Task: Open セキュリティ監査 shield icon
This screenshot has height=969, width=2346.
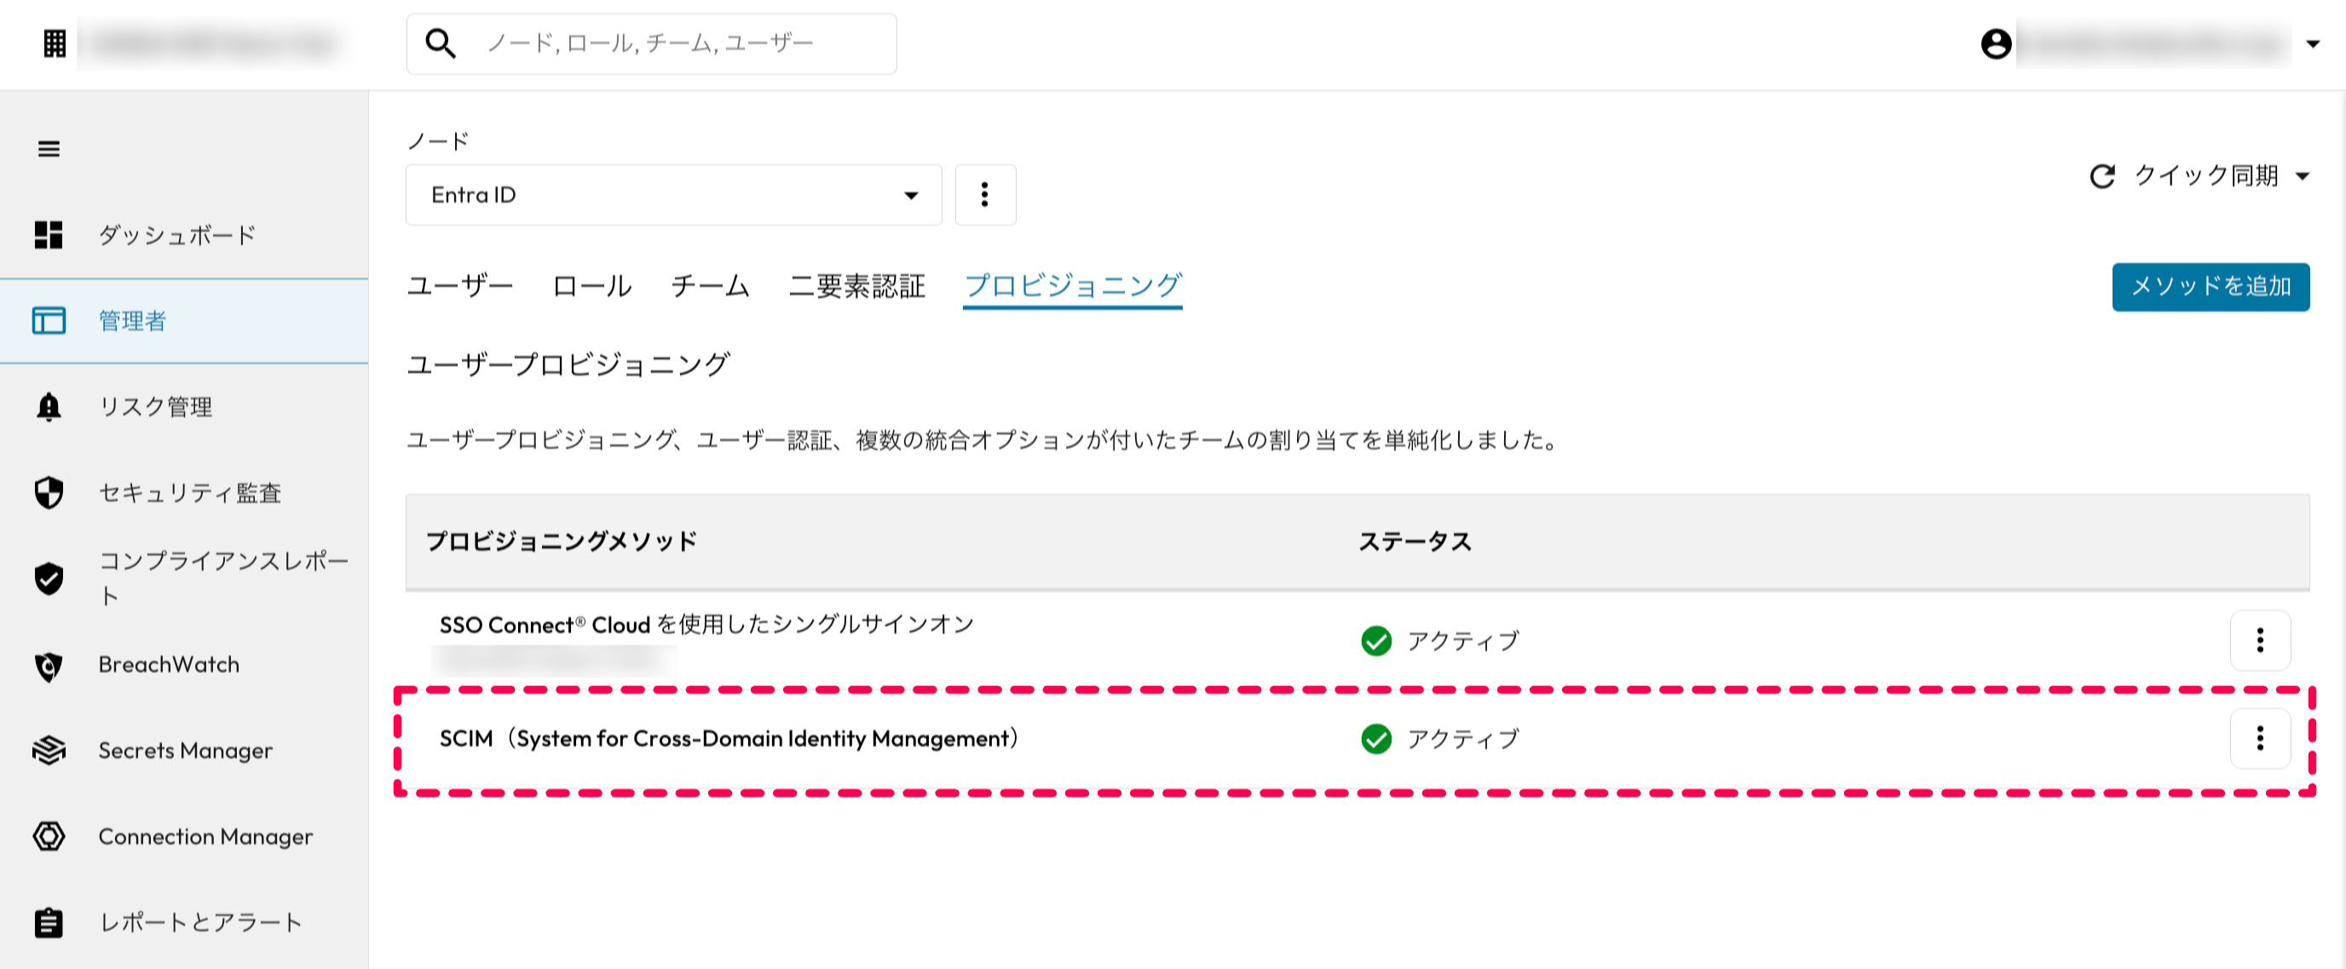Action: (49, 493)
